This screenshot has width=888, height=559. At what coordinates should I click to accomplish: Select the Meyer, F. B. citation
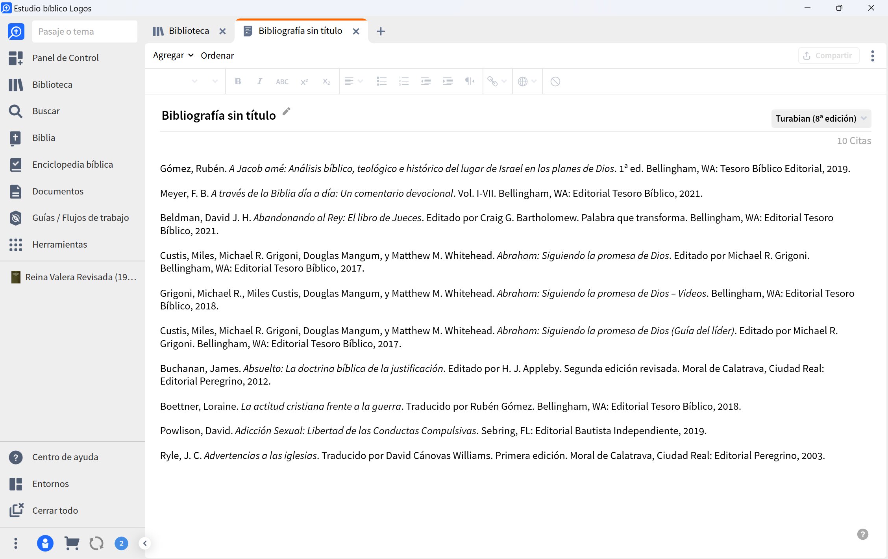[431, 193]
